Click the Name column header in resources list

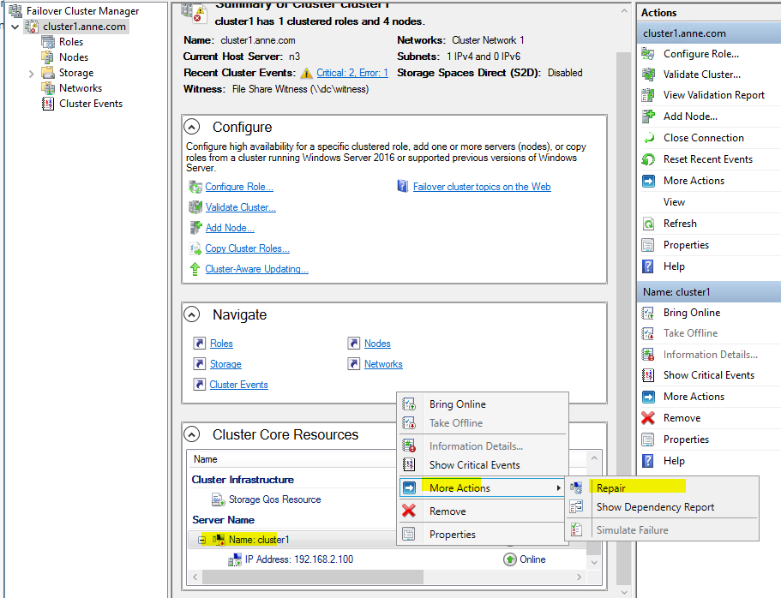point(291,459)
